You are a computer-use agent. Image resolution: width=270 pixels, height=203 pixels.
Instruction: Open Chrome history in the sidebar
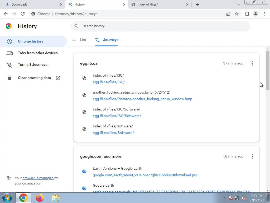point(33,41)
